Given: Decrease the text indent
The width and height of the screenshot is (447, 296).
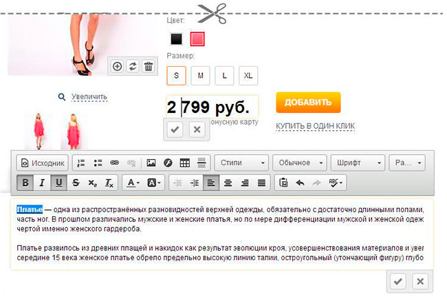Looking at the screenshot, I should 177,183.
